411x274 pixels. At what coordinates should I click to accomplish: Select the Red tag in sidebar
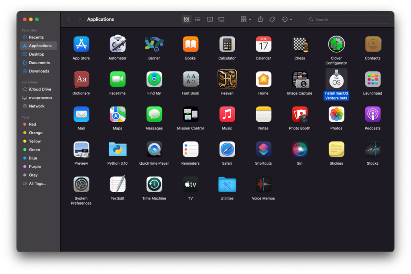pyautogui.click(x=39, y=124)
